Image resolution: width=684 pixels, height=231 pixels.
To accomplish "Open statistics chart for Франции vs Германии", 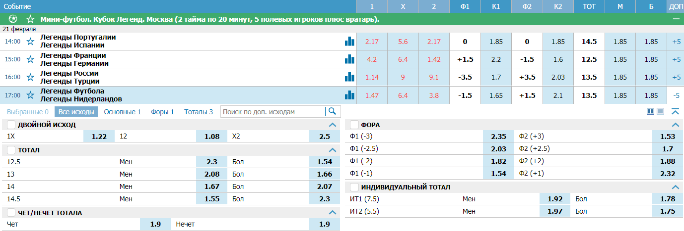I will (349, 59).
